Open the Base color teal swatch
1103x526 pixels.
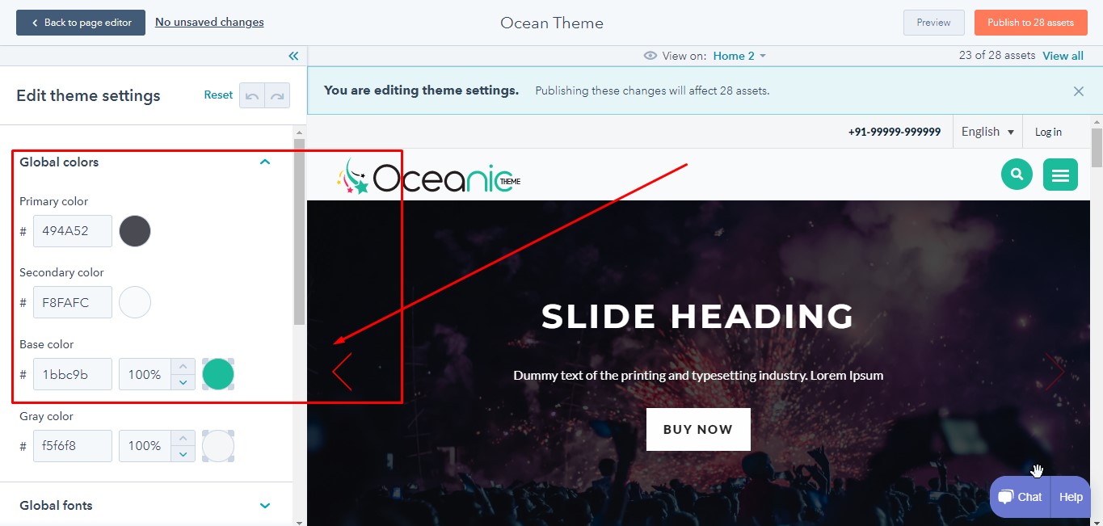click(218, 374)
